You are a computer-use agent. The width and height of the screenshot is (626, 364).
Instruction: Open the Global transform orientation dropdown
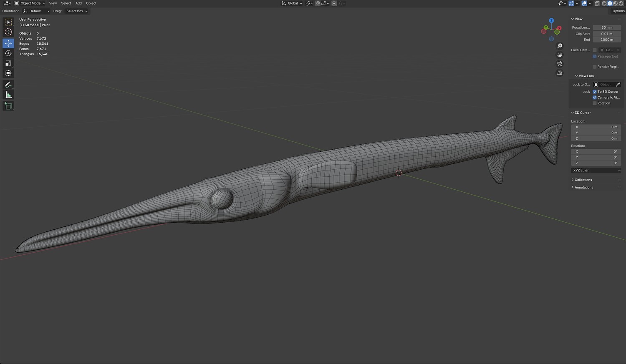(292, 3)
